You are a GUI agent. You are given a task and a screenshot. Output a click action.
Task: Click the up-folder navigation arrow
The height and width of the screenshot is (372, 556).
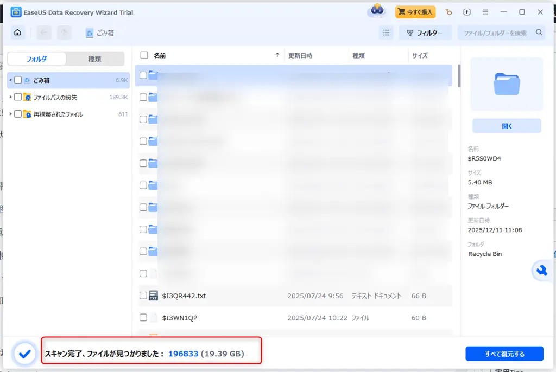(64, 32)
